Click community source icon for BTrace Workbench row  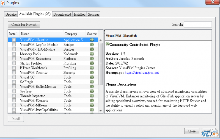click(92, 68)
